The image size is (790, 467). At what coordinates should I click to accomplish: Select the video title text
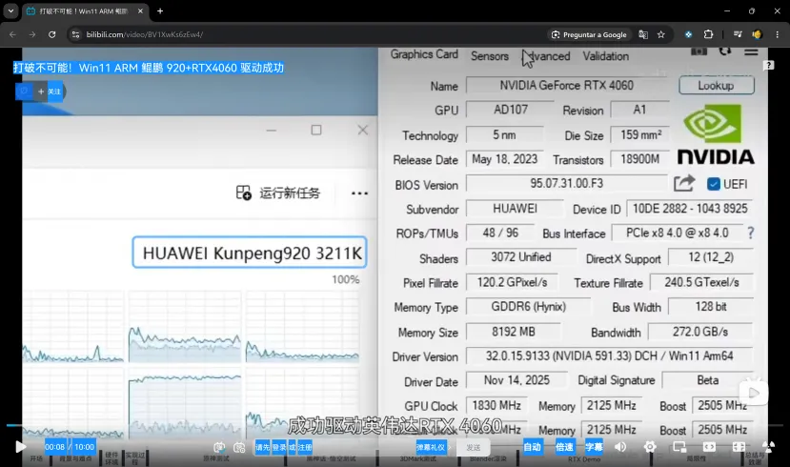pyautogui.click(x=149, y=68)
